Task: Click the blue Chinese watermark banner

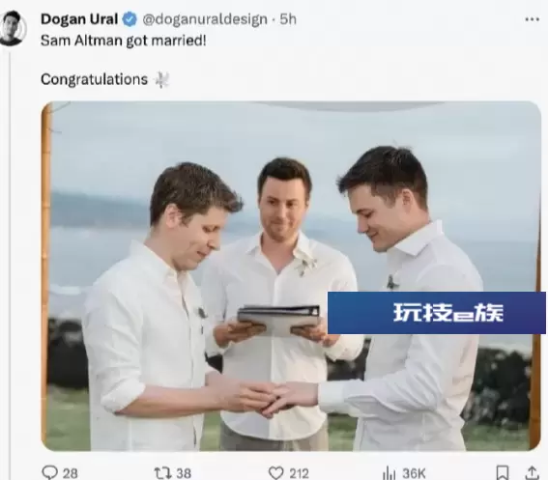Action: (437, 313)
